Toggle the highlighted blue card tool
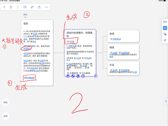 (165, 28)
